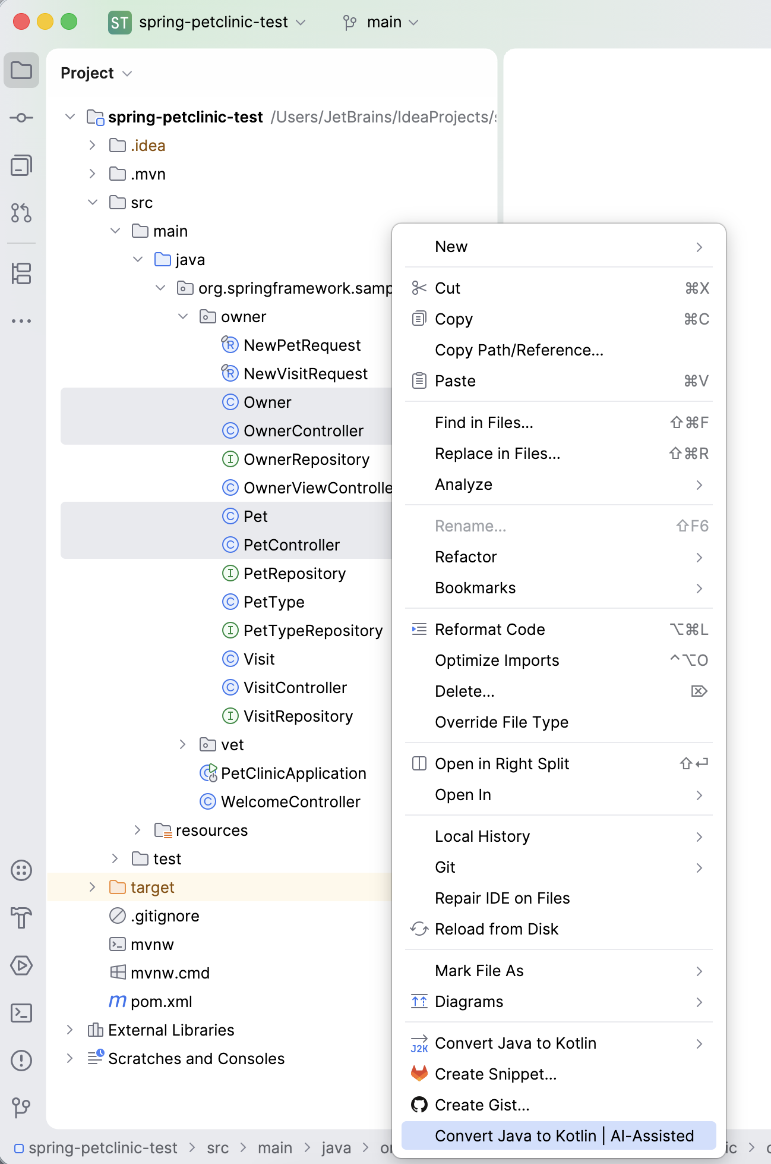Collapse the src folder
The height and width of the screenshot is (1164, 771).
point(93,202)
